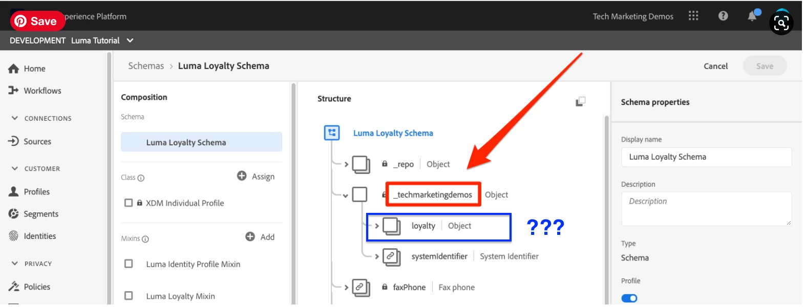Screen dimensions: 805x307
Task: Collapse the CONNECTIONS section
Action: coord(14,118)
